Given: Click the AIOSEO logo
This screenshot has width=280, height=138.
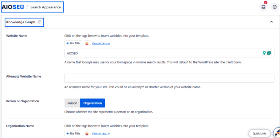Looking at the screenshot, I should (x=13, y=7).
